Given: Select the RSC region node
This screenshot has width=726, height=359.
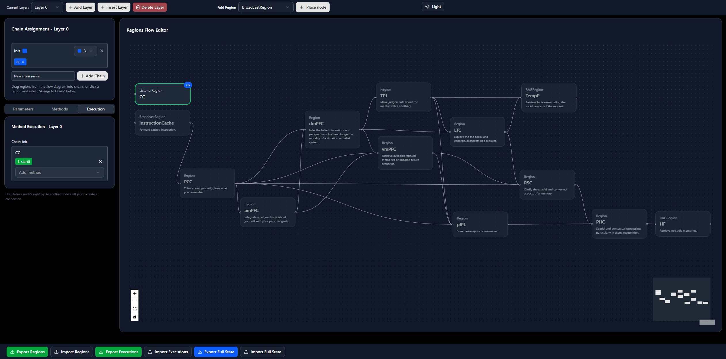Looking at the screenshot, I should click(547, 185).
